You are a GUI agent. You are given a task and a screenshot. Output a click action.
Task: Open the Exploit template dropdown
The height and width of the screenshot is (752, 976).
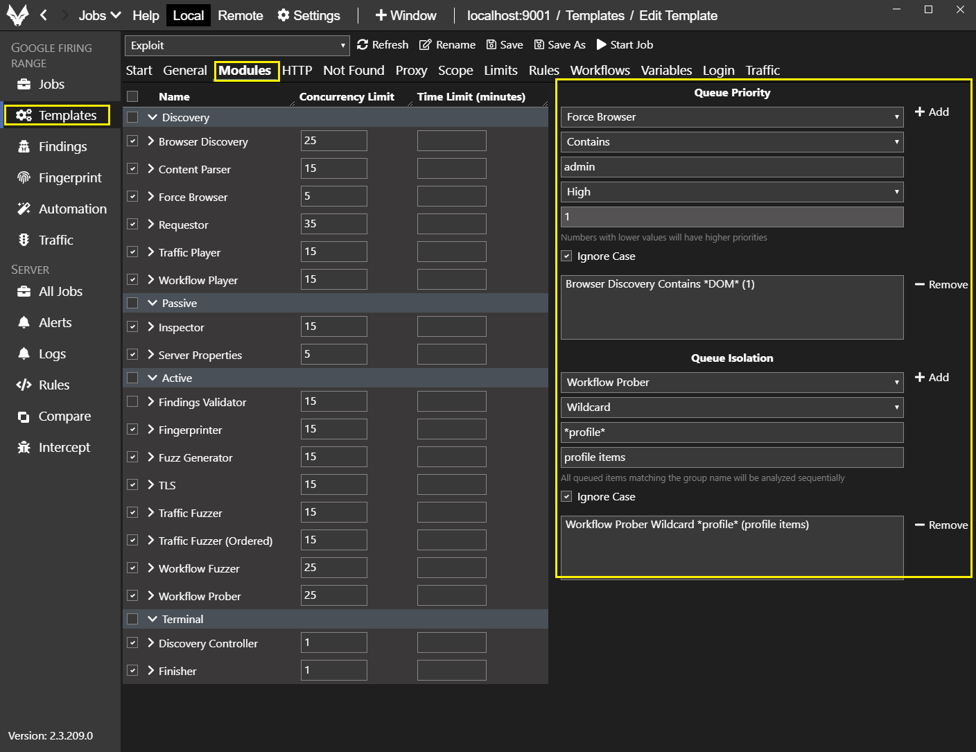[237, 46]
